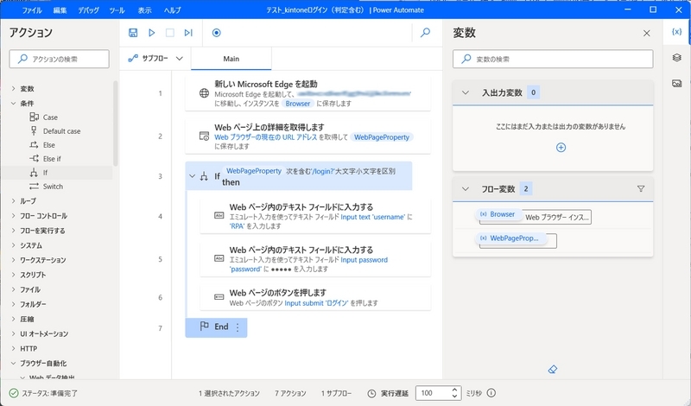The image size is (691, 406).
Task: Click button icon on step 6
Action: pyautogui.click(x=219, y=297)
